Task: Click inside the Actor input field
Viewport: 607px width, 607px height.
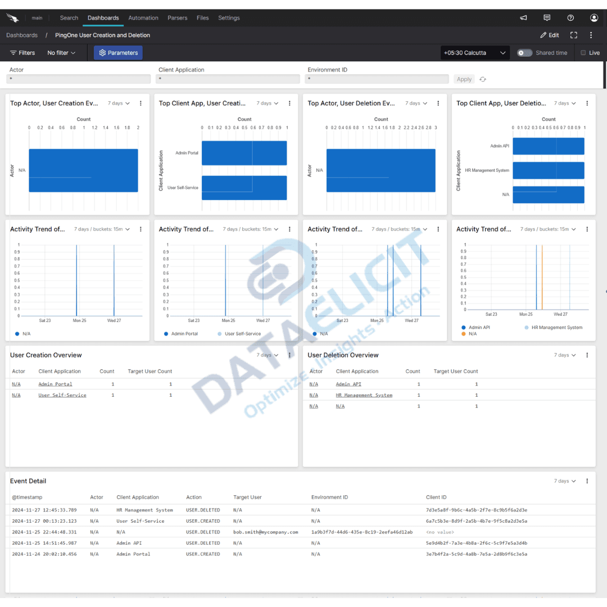Action: tap(78, 79)
